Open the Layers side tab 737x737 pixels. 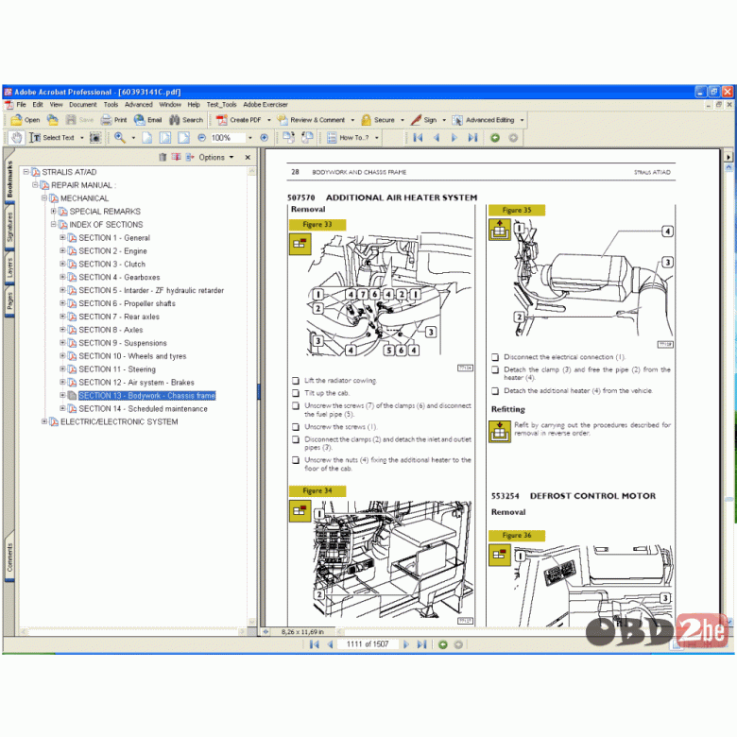coord(9,267)
